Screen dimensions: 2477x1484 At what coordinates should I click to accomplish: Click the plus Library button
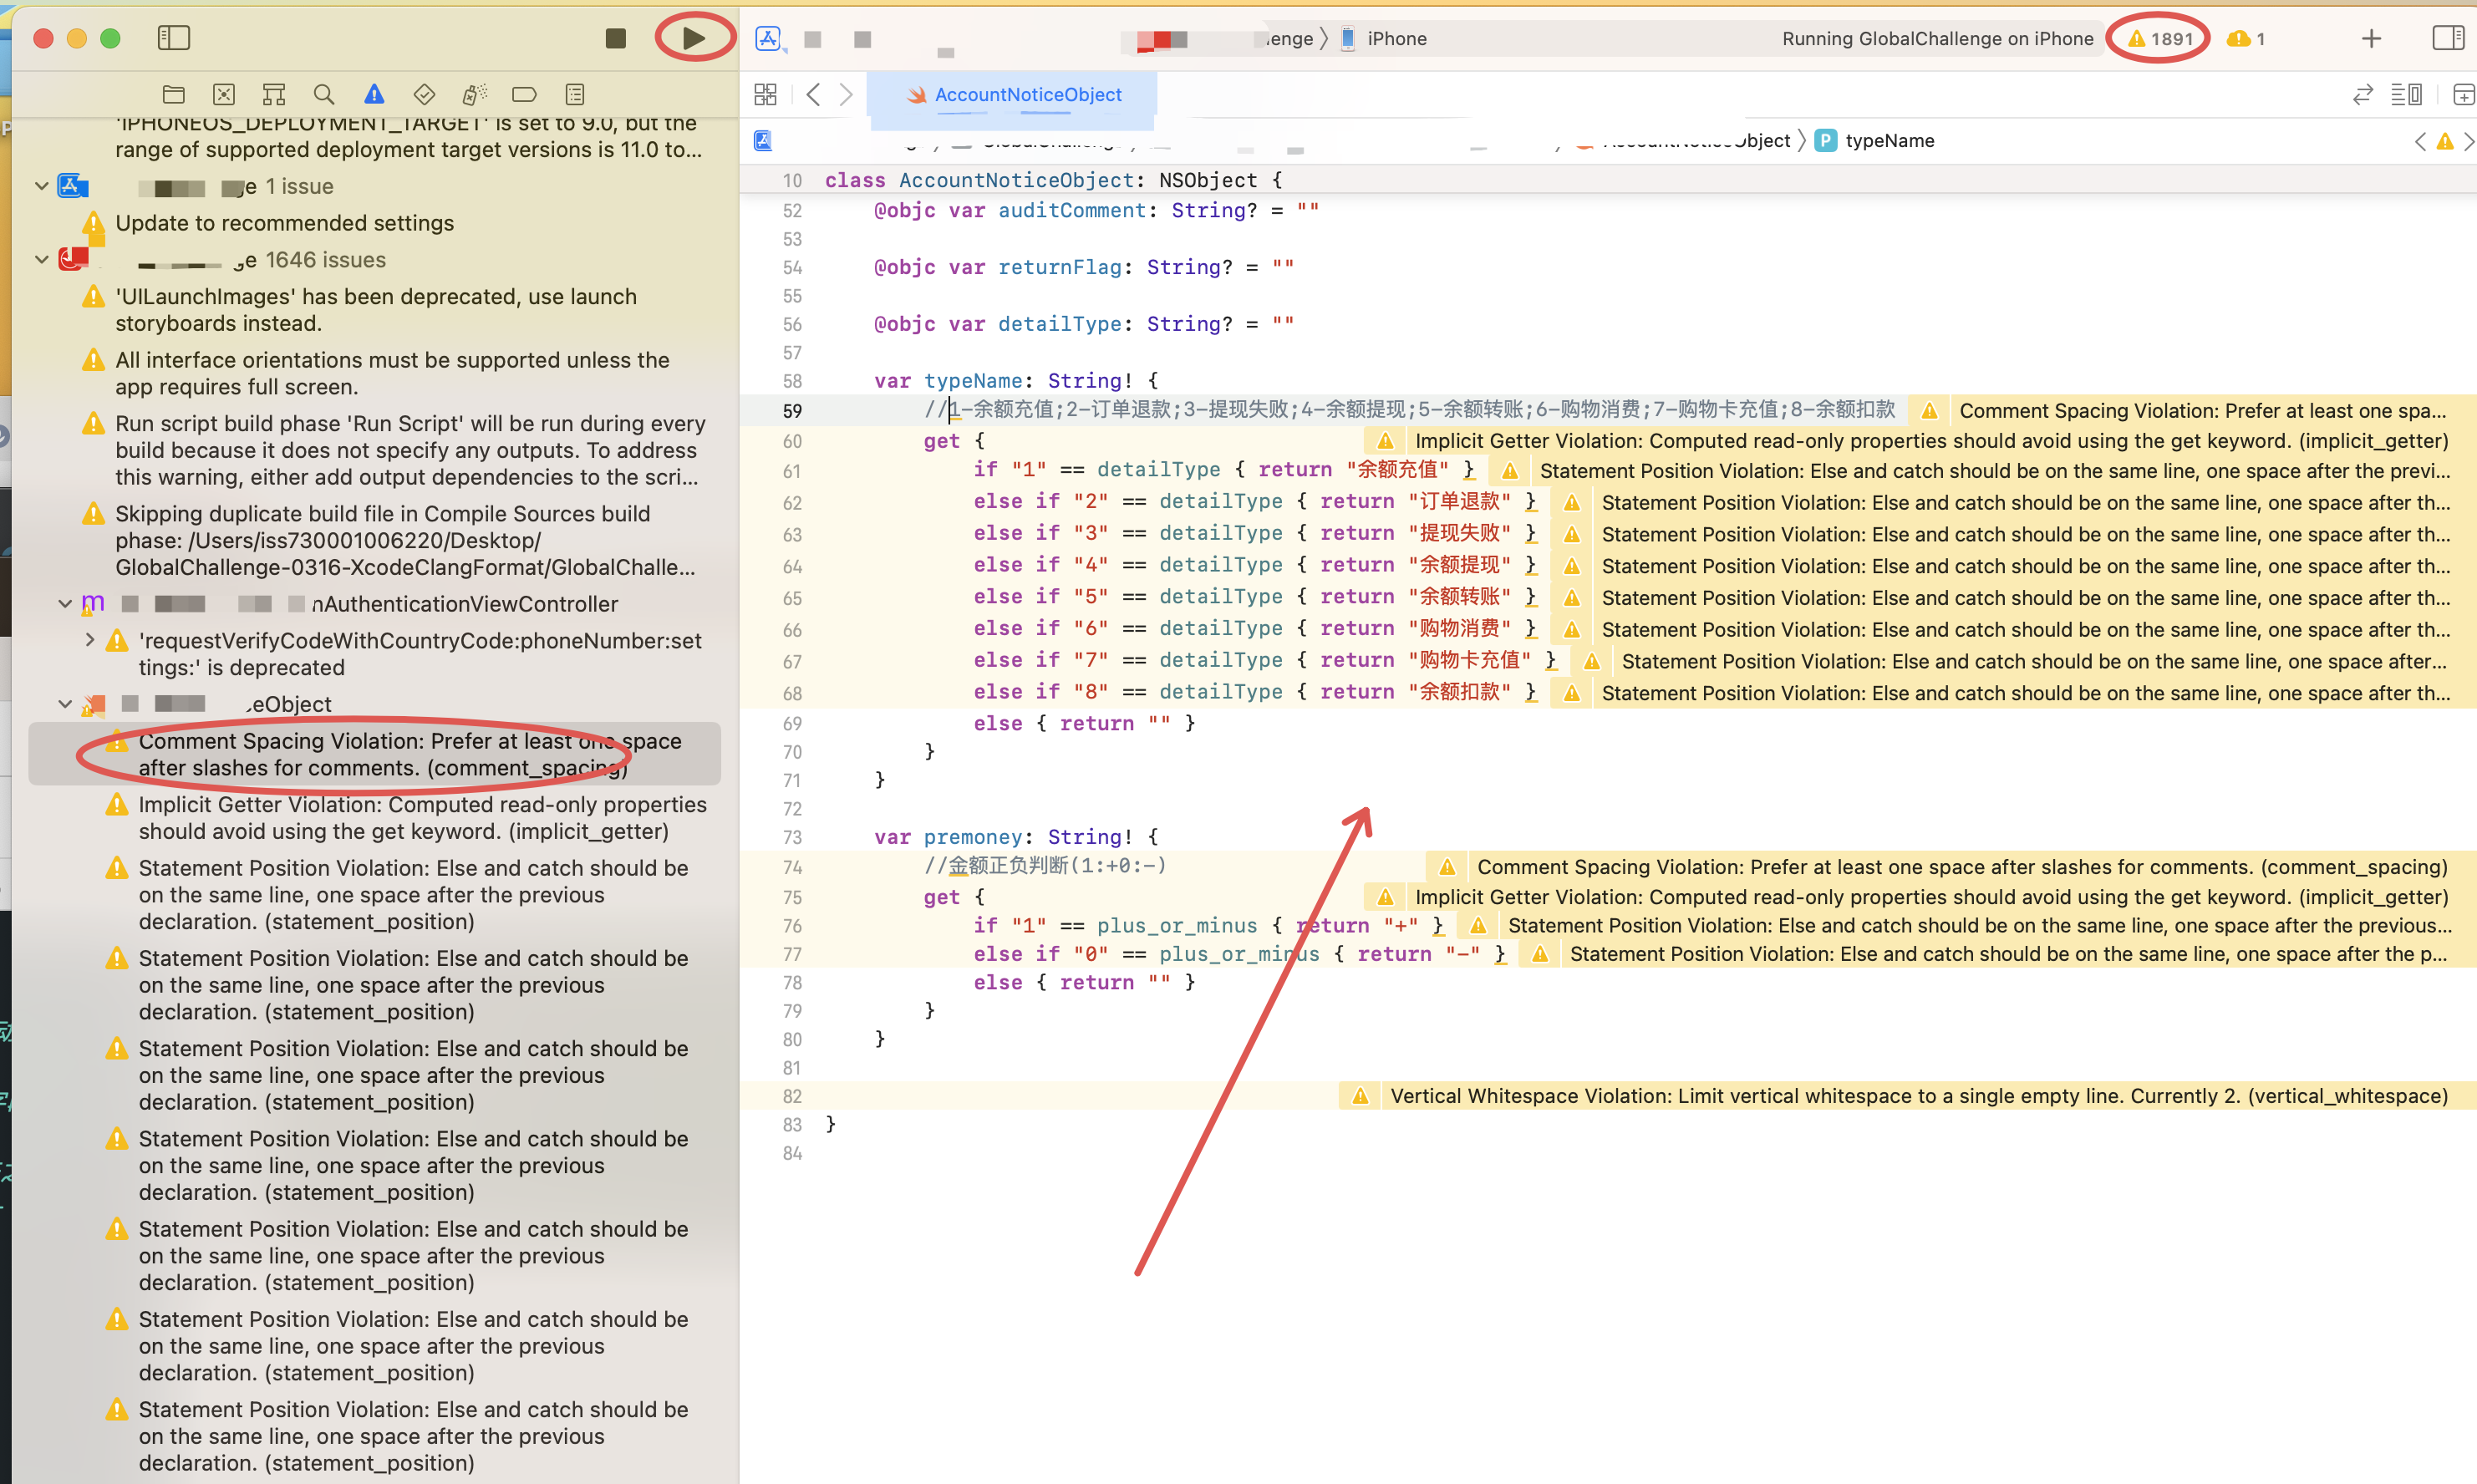pos(2371,38)
